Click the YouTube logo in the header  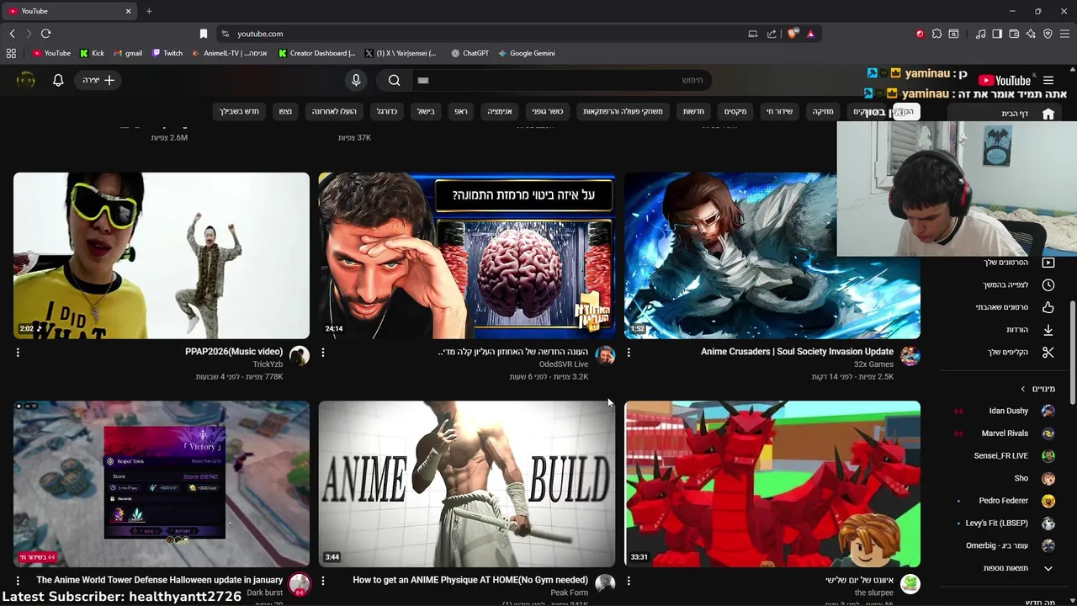(1005, 80)
